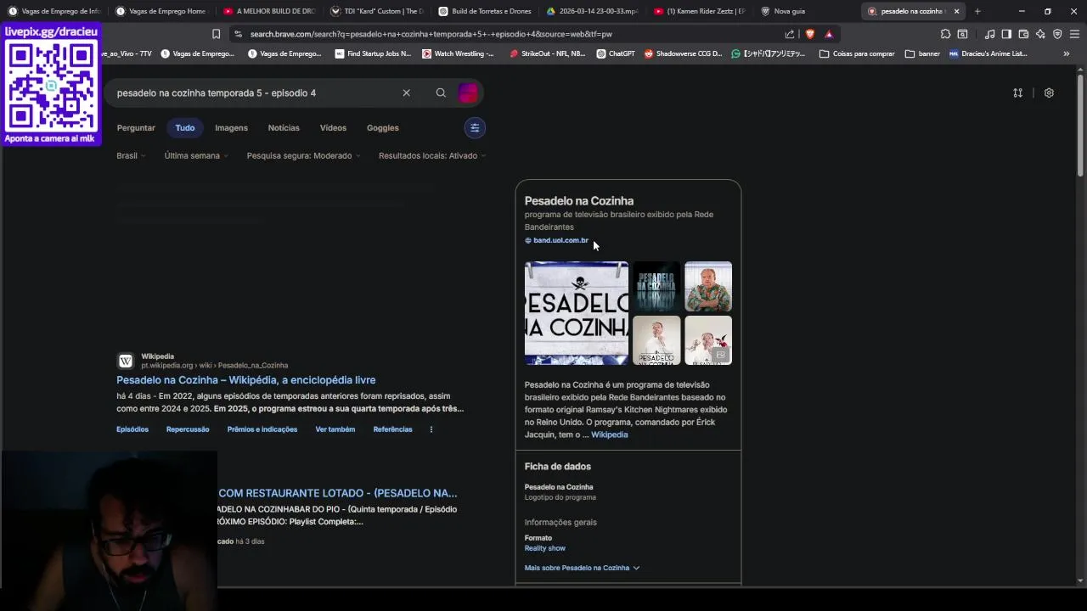
Task: Open Repercussão sublink
Action: coord(188,429)
